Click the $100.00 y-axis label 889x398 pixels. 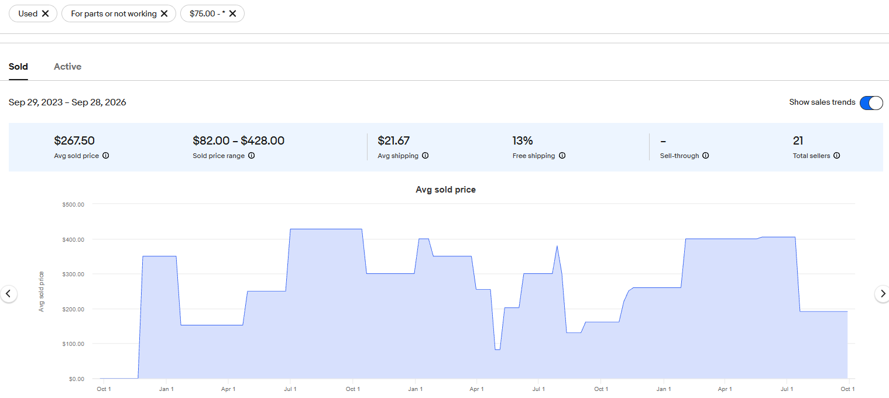pyautogui.click(x=73, y=344)
